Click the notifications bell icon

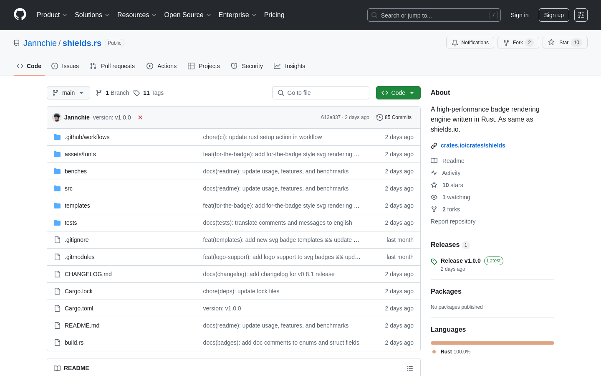455,43
